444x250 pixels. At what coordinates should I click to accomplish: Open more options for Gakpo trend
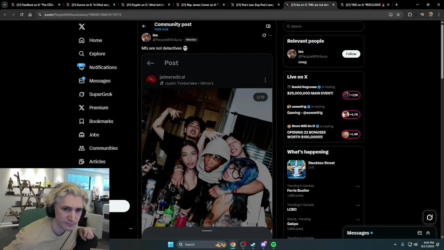click(x=358, y=220)
